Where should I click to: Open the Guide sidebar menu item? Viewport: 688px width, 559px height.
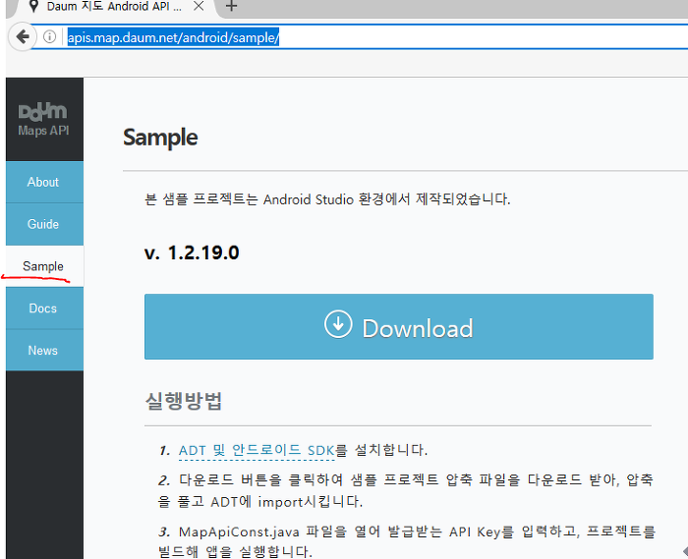[44, 224]
